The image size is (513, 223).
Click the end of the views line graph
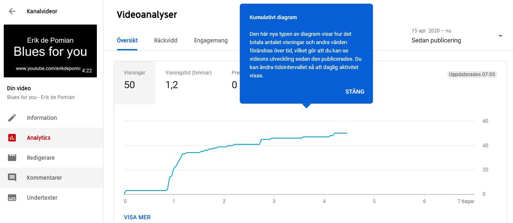click(x=346, y=133)
